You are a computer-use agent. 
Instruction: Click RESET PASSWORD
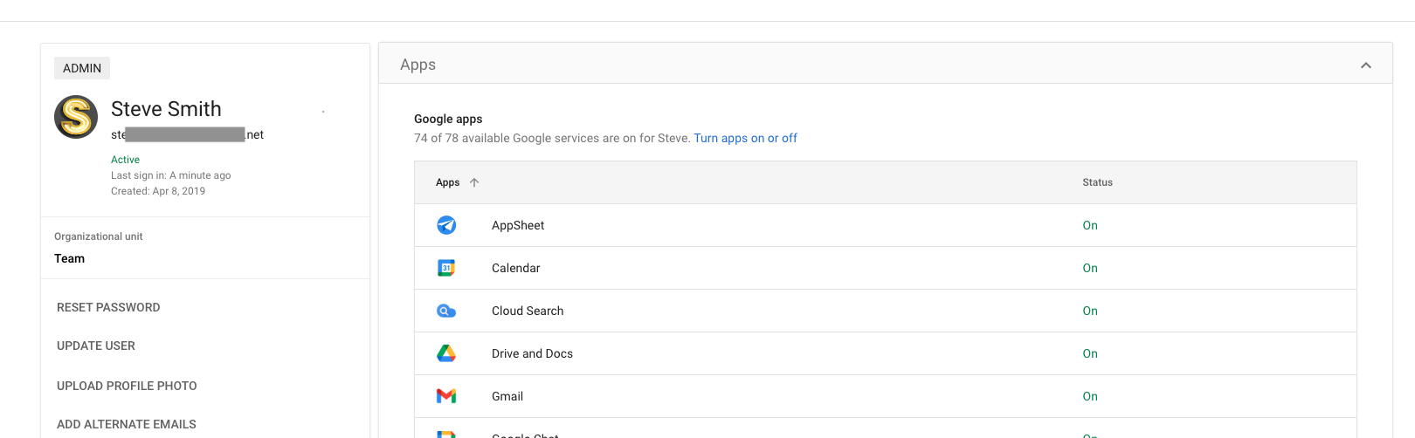(108, 307)
